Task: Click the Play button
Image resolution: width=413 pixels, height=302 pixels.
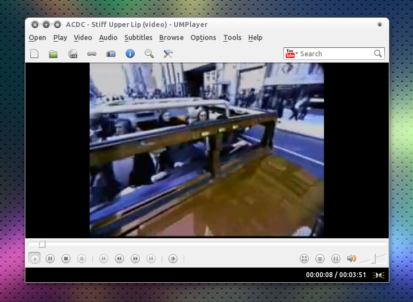Action: click(x=34, y=259)
